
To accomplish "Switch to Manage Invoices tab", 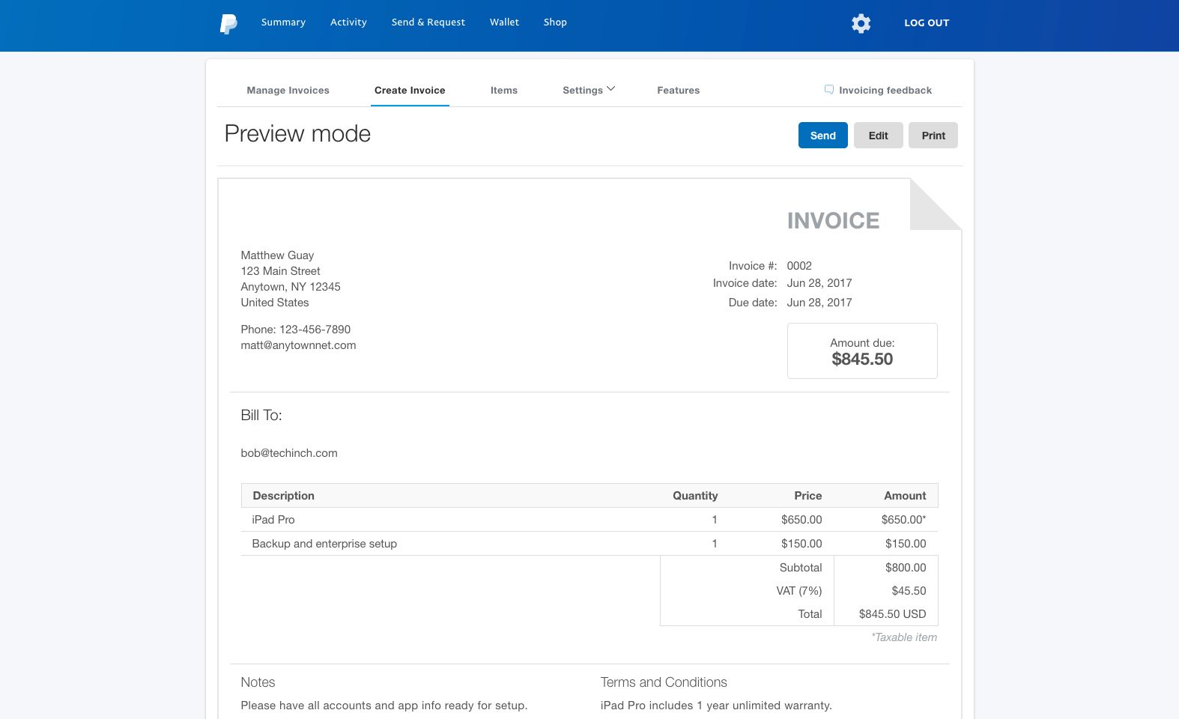I will (288, 91).
